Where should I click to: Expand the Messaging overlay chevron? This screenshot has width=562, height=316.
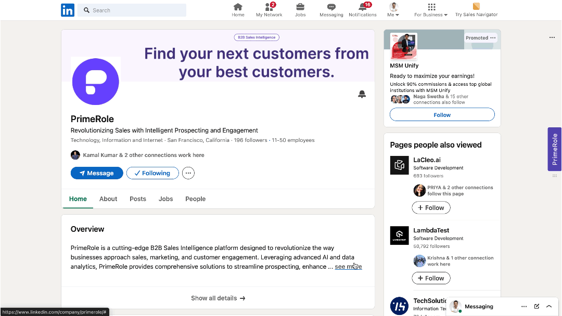point(549,306)
